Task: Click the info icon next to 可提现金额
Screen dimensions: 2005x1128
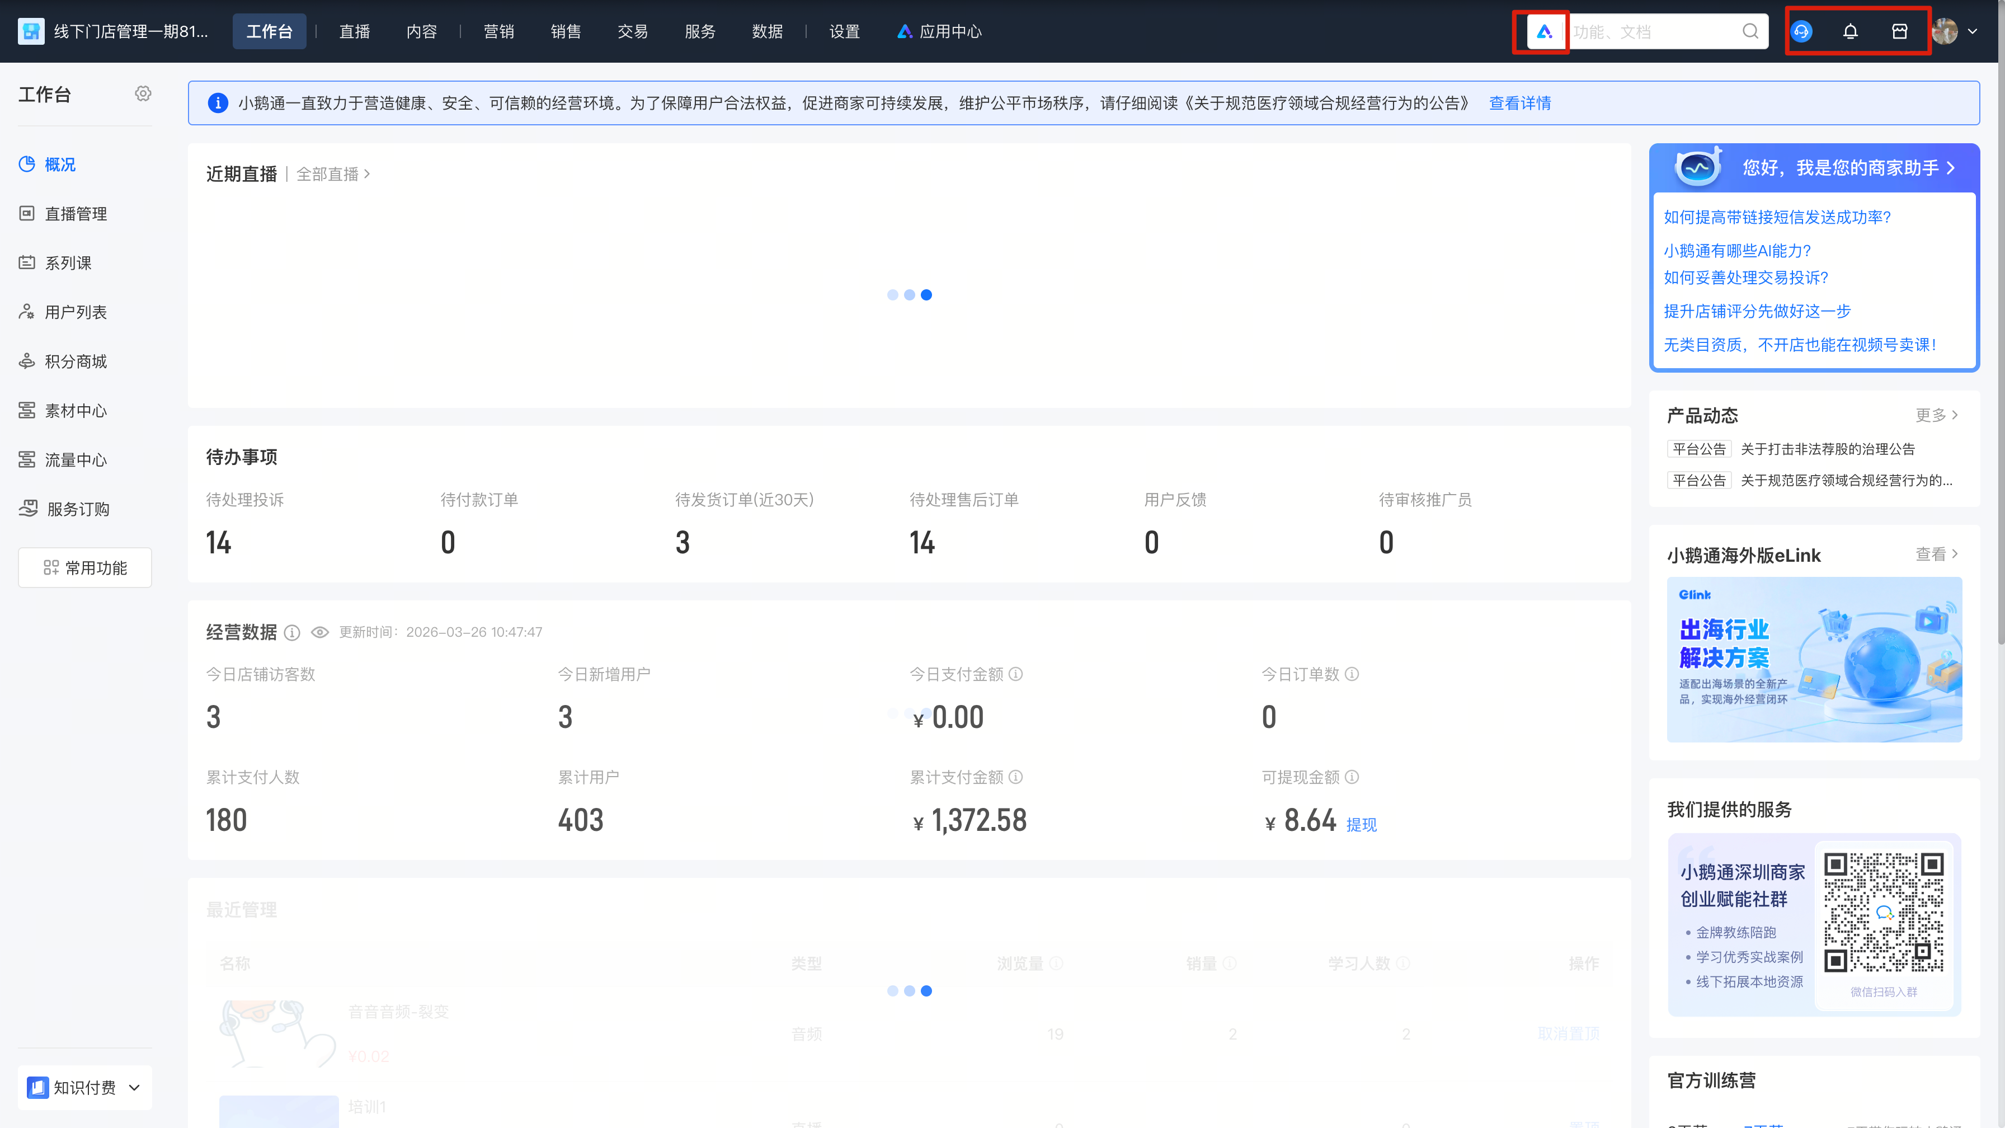Action: 1352,777
